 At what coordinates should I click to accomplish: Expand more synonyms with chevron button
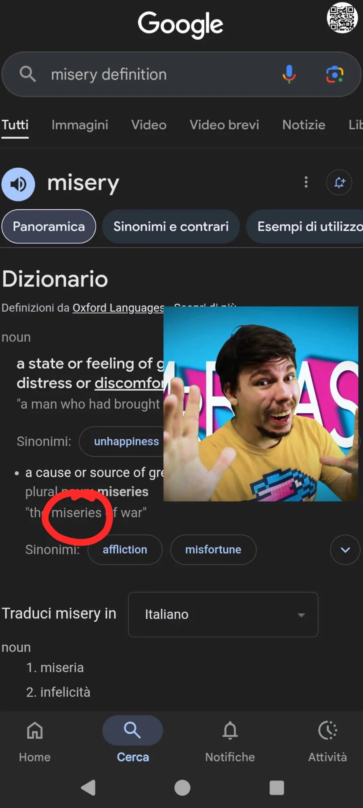coord(345,550)
